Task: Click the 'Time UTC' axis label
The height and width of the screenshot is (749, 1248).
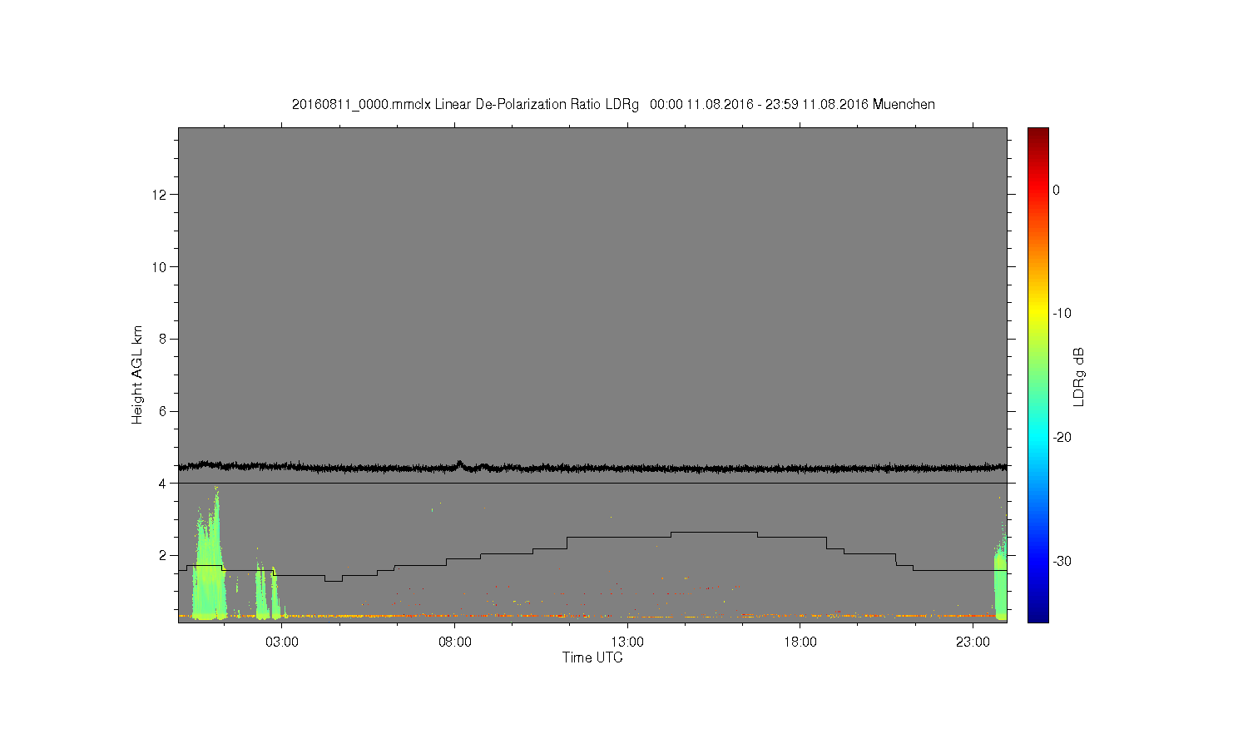Action: (x=592, y=657)
